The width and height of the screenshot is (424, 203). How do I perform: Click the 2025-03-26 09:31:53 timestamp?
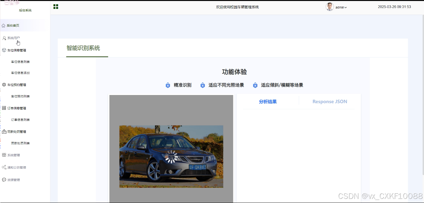click(395, 7)
